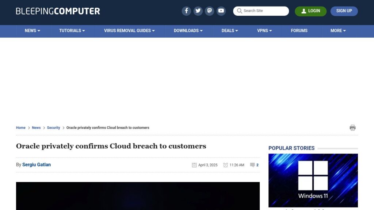Click the BleepingComputer logo
374x210 pixels.
(x=58, y=11)
